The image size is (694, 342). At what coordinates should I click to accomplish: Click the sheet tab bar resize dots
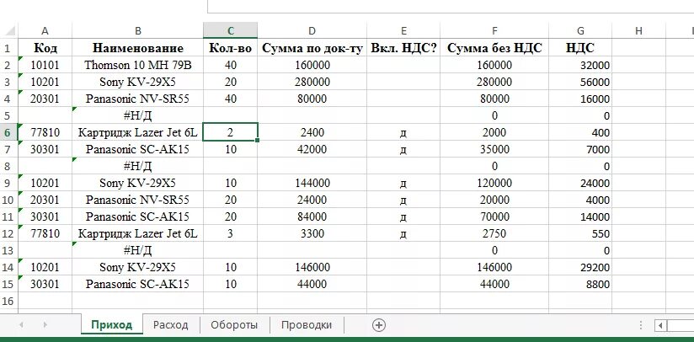coord(640,326)
